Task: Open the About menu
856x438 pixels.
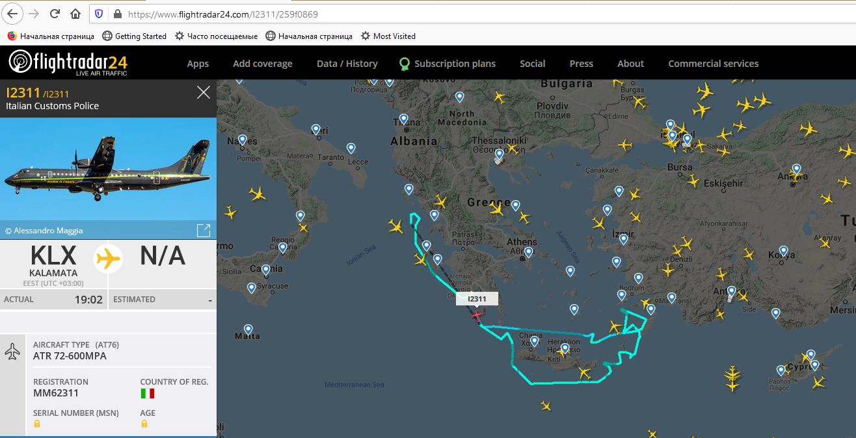Action: coord(630,64)
